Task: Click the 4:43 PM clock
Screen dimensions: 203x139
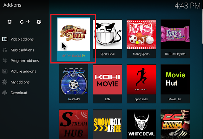Action: point(187,6)
